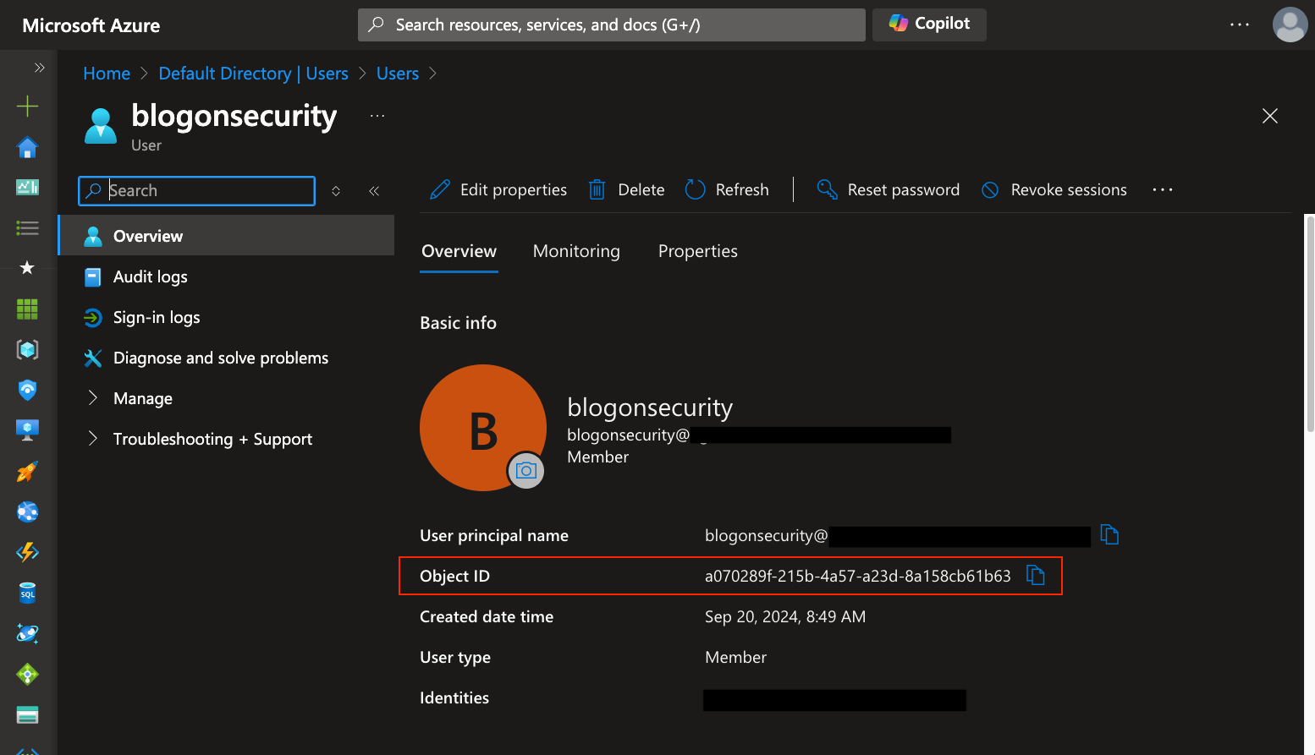Open App Services globe icon
This screenshot has width=1315, height=755.
[x=28, y=512]
